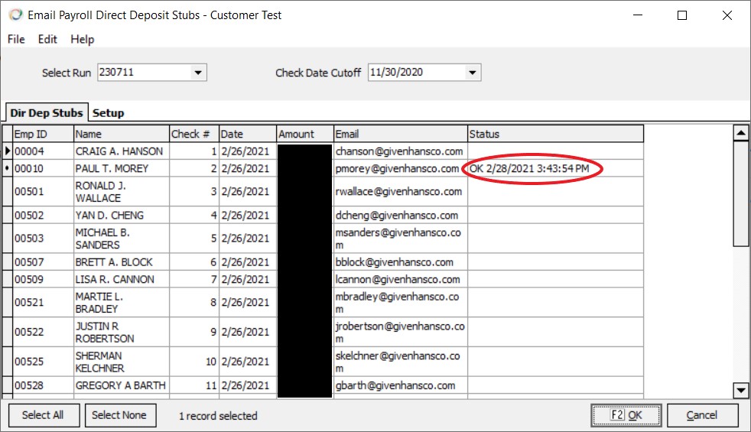Confirm with the F2 OK button

click(626, 415)
